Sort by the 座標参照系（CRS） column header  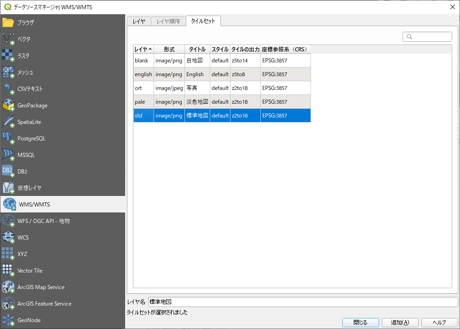tap(286, 49)
